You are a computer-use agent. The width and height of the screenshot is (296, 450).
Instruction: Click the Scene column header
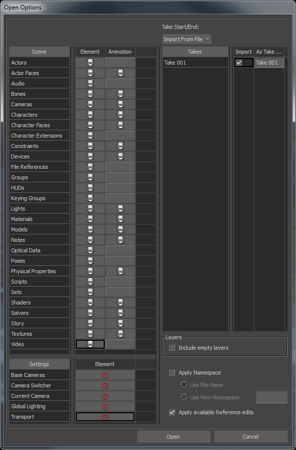coord(39,52)
